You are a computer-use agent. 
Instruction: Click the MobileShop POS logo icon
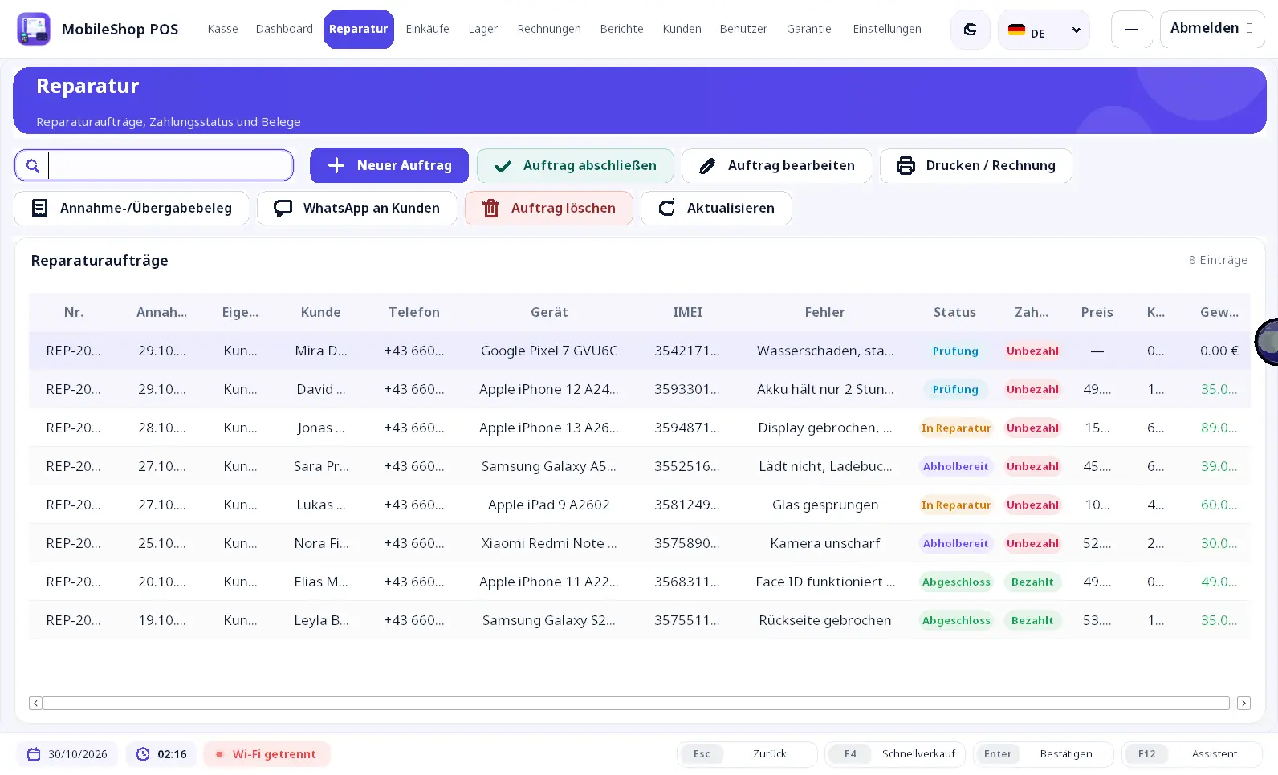(34, 29)
